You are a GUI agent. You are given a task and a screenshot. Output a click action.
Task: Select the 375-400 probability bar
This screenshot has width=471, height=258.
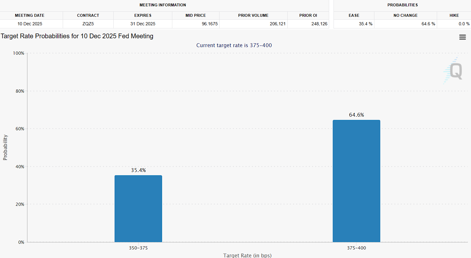click(356, 181)
